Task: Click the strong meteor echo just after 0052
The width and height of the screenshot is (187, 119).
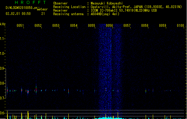Action: [36, 89]
